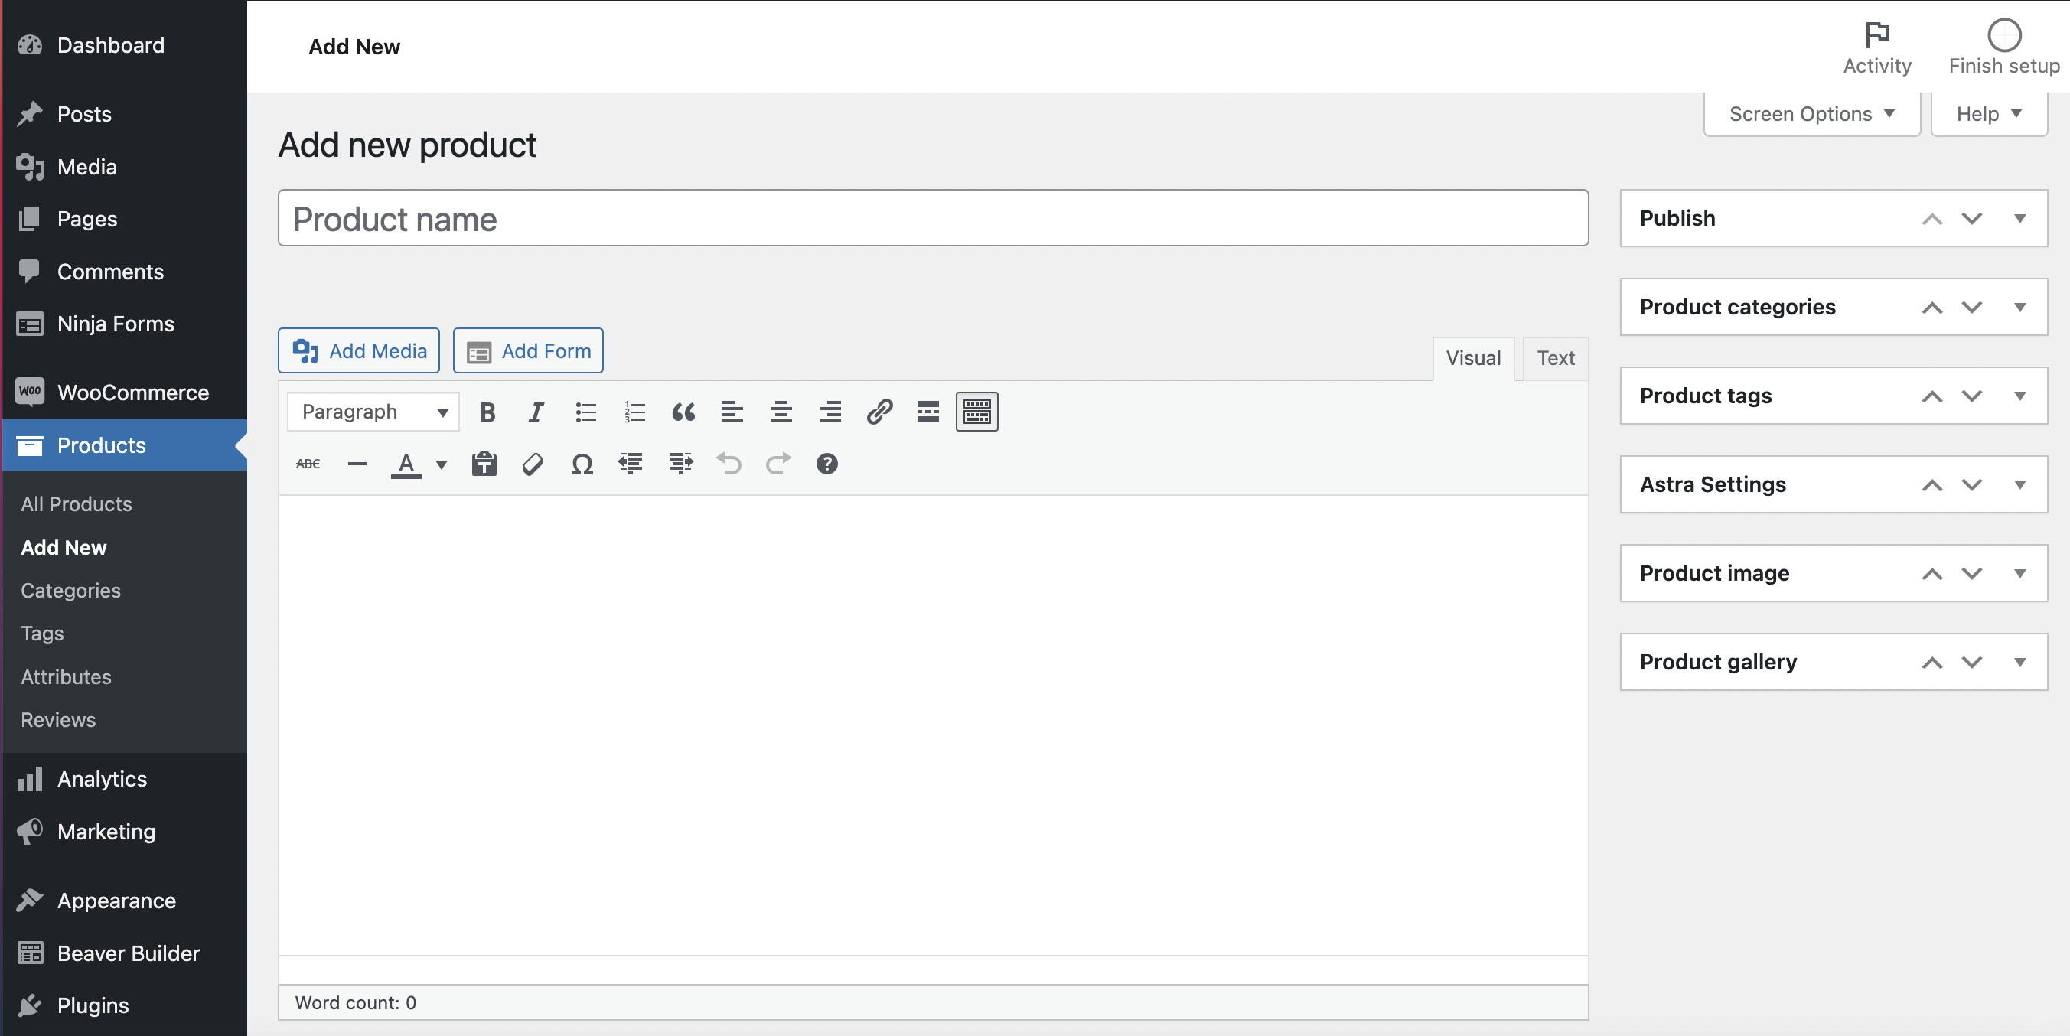Click the Bold formatting icon
The height and width of the screenshot is (1036, 2070).
pyautogui.click(x=486, y=412)
